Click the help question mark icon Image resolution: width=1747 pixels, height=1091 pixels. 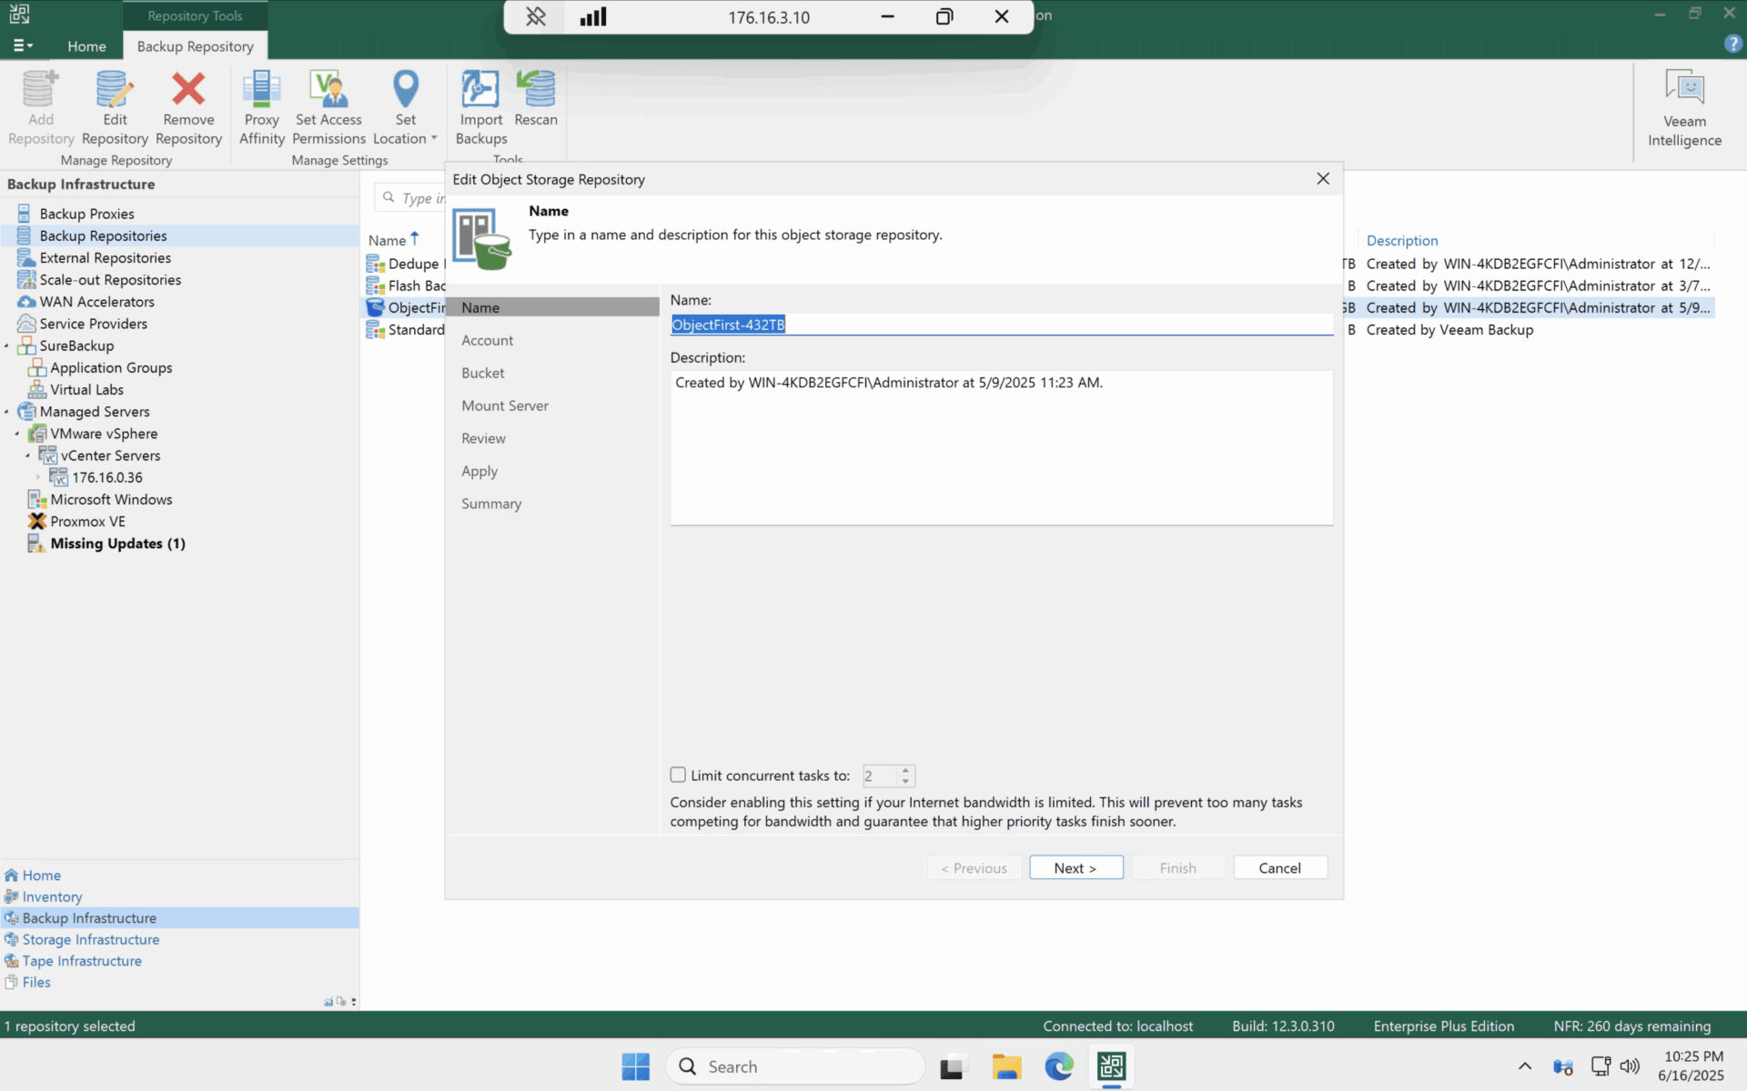pyautogui.click(x=1732, y=45)
